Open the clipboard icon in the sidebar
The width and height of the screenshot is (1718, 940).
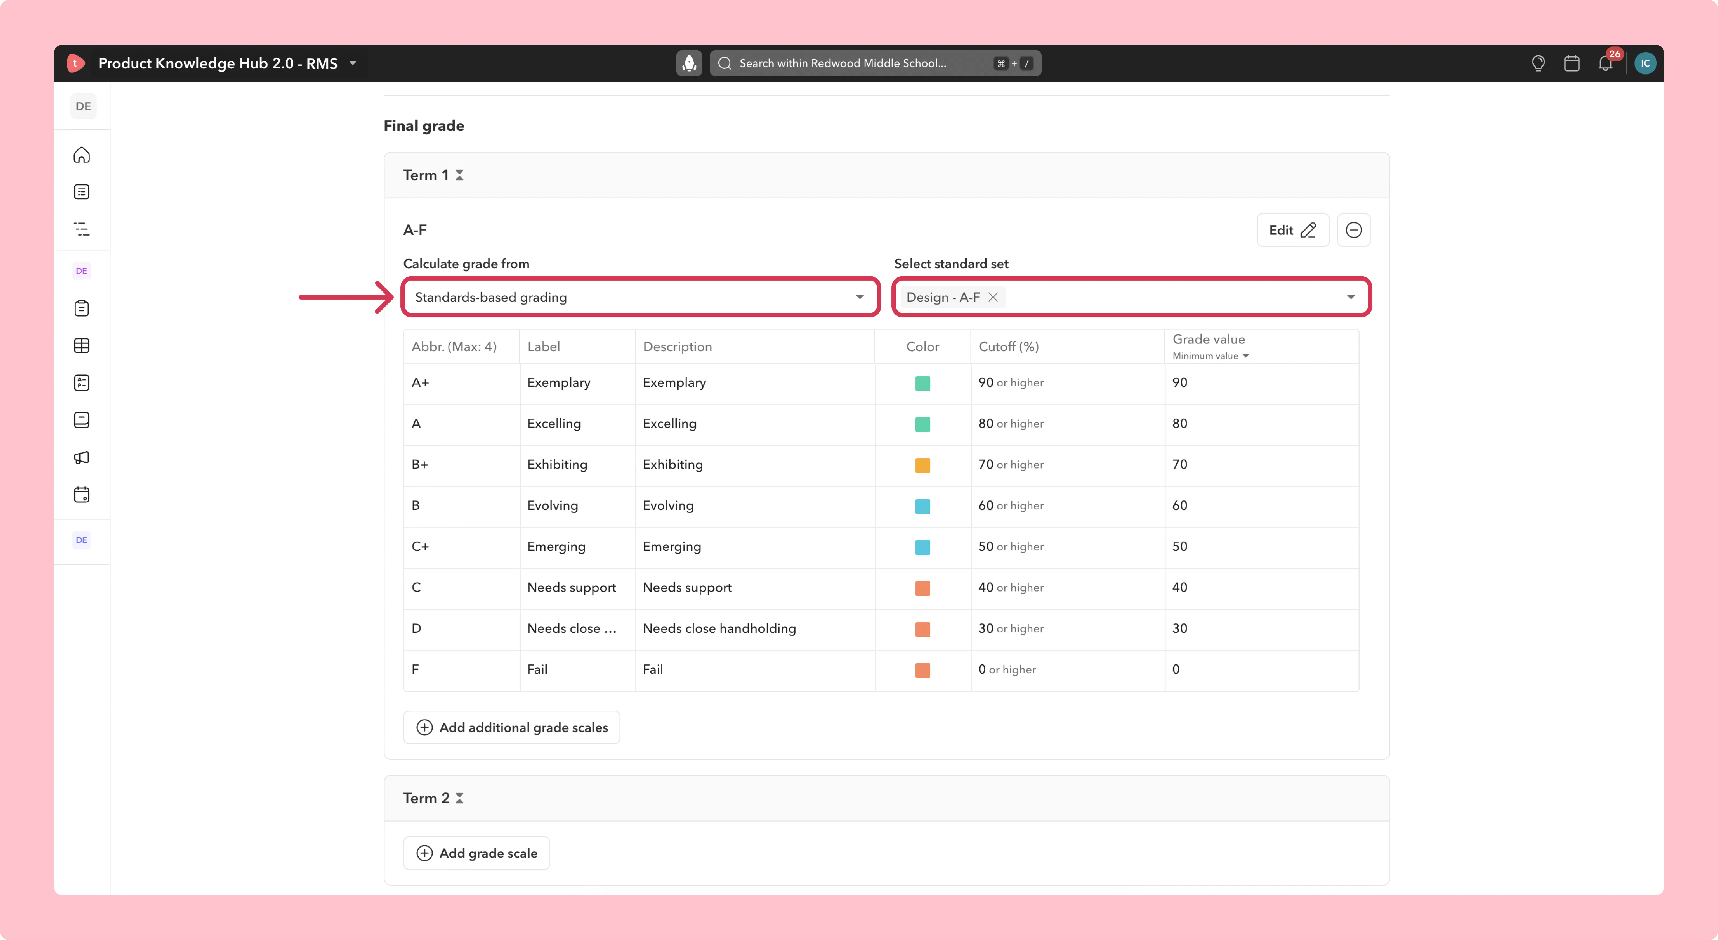(x=81, y=308)
